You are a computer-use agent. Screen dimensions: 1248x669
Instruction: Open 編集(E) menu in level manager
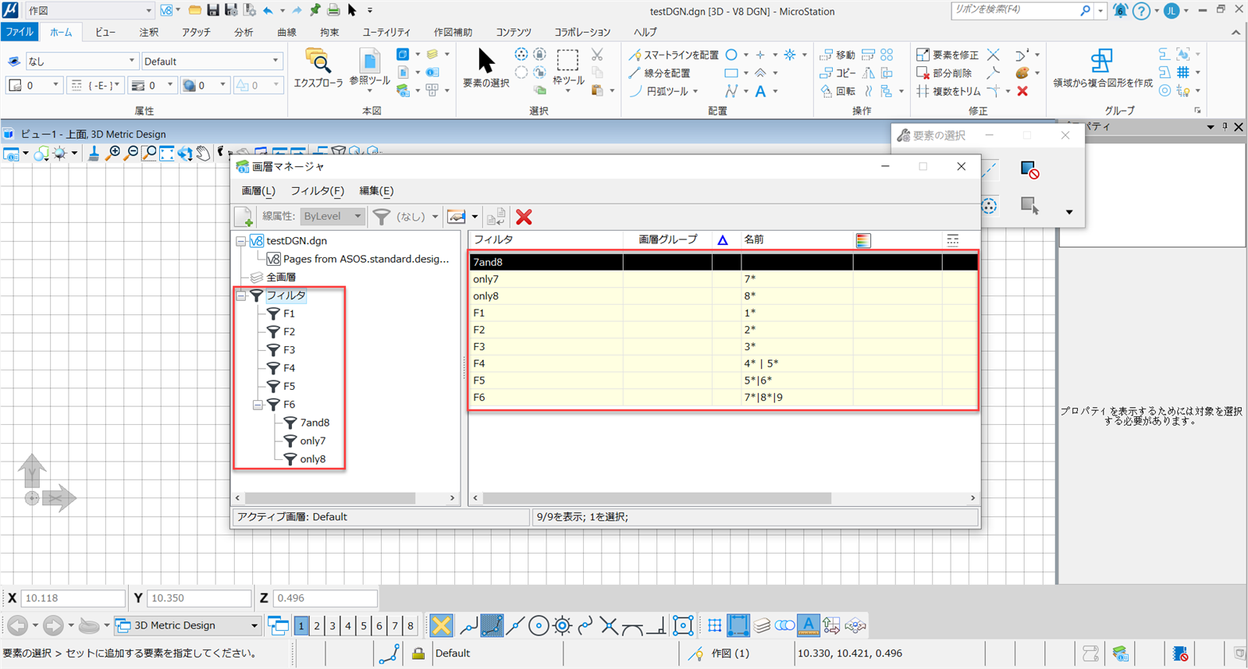coord(376,191)
